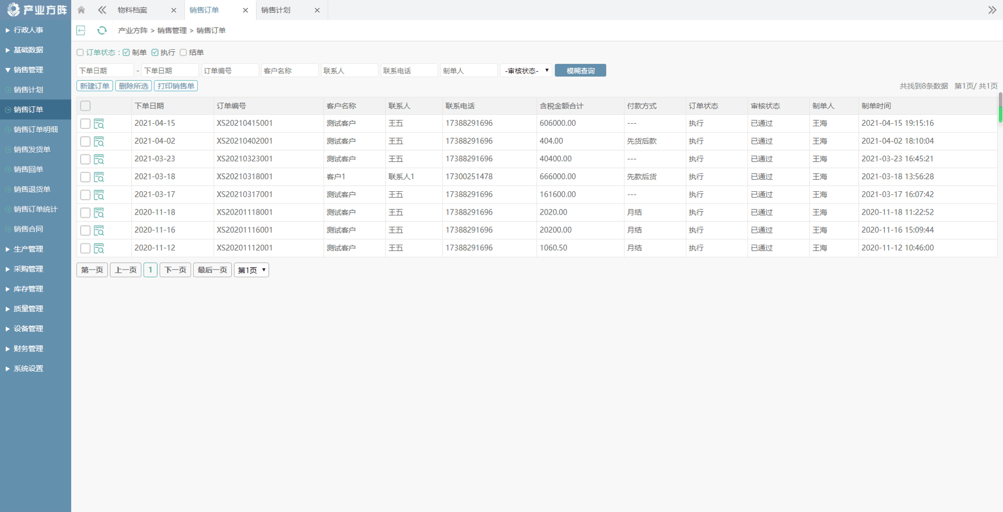
Task: Enable the 结单 status checkbox
Action: click(183, 52)
